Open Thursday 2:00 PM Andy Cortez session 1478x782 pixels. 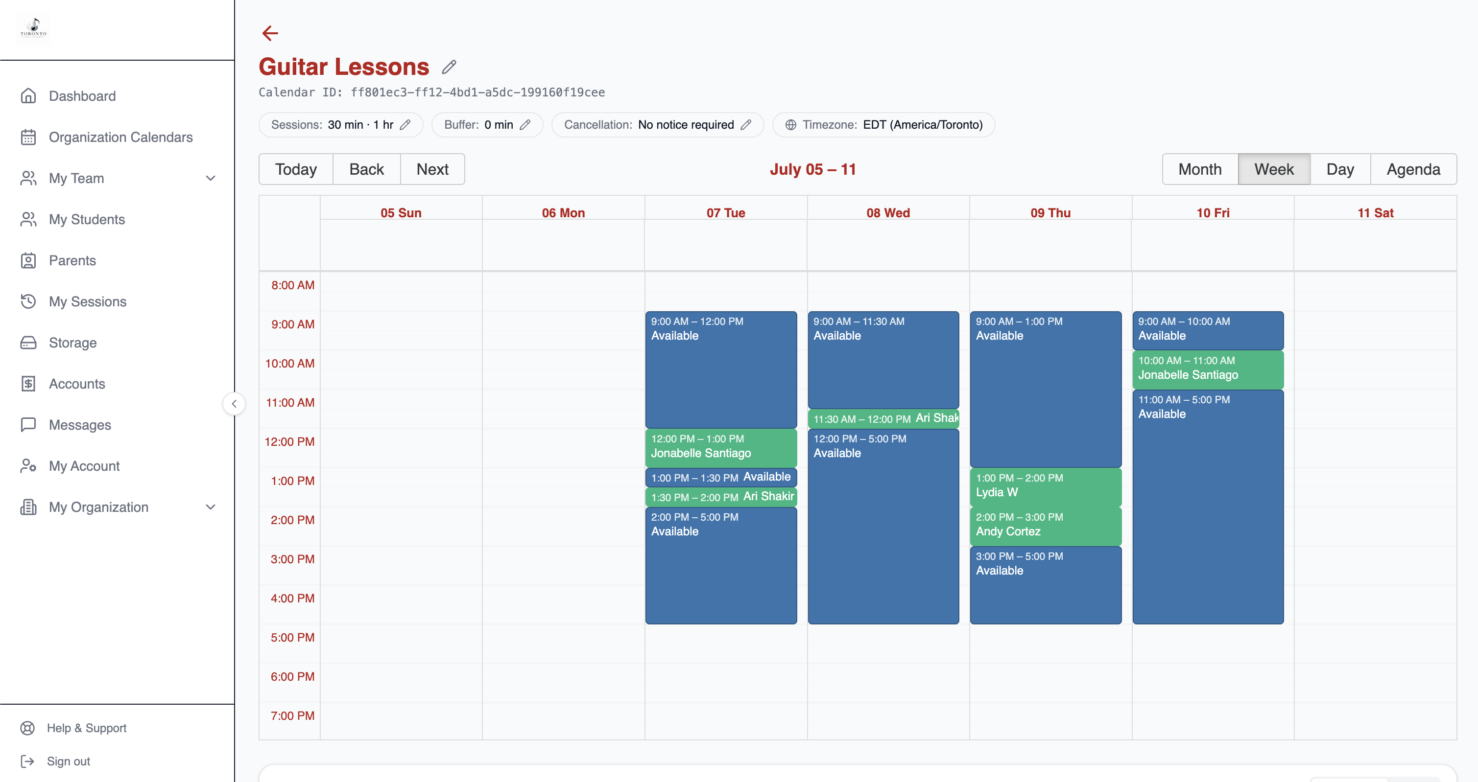pyautogui.click(x=1046, y=526)
